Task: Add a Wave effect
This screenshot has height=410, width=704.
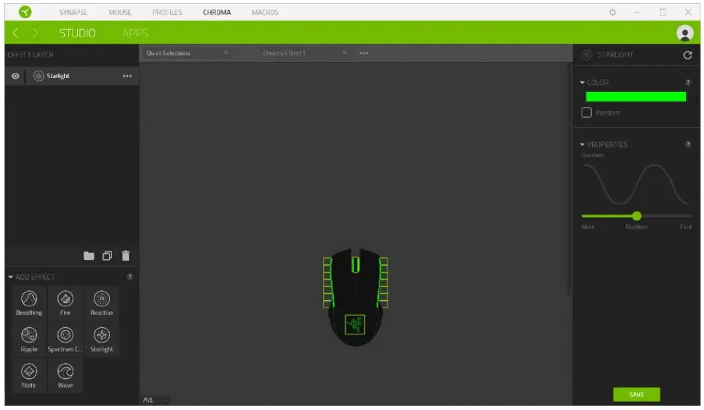Action: tap(65, 375)
